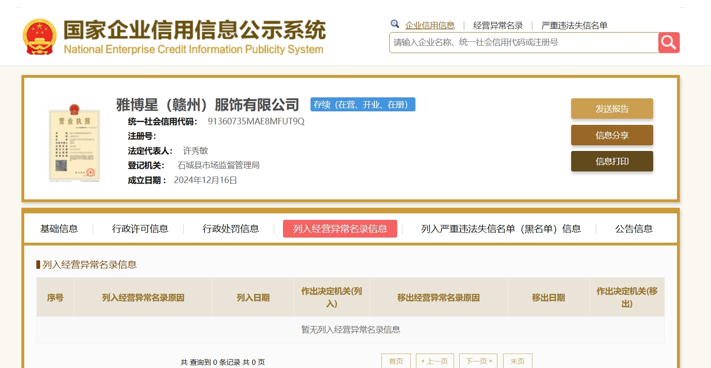Click the 列入经营异常名录原因 column header

tap(143, 298)
